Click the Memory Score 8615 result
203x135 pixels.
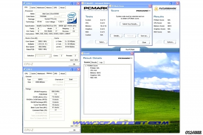[x=169, y=26]
